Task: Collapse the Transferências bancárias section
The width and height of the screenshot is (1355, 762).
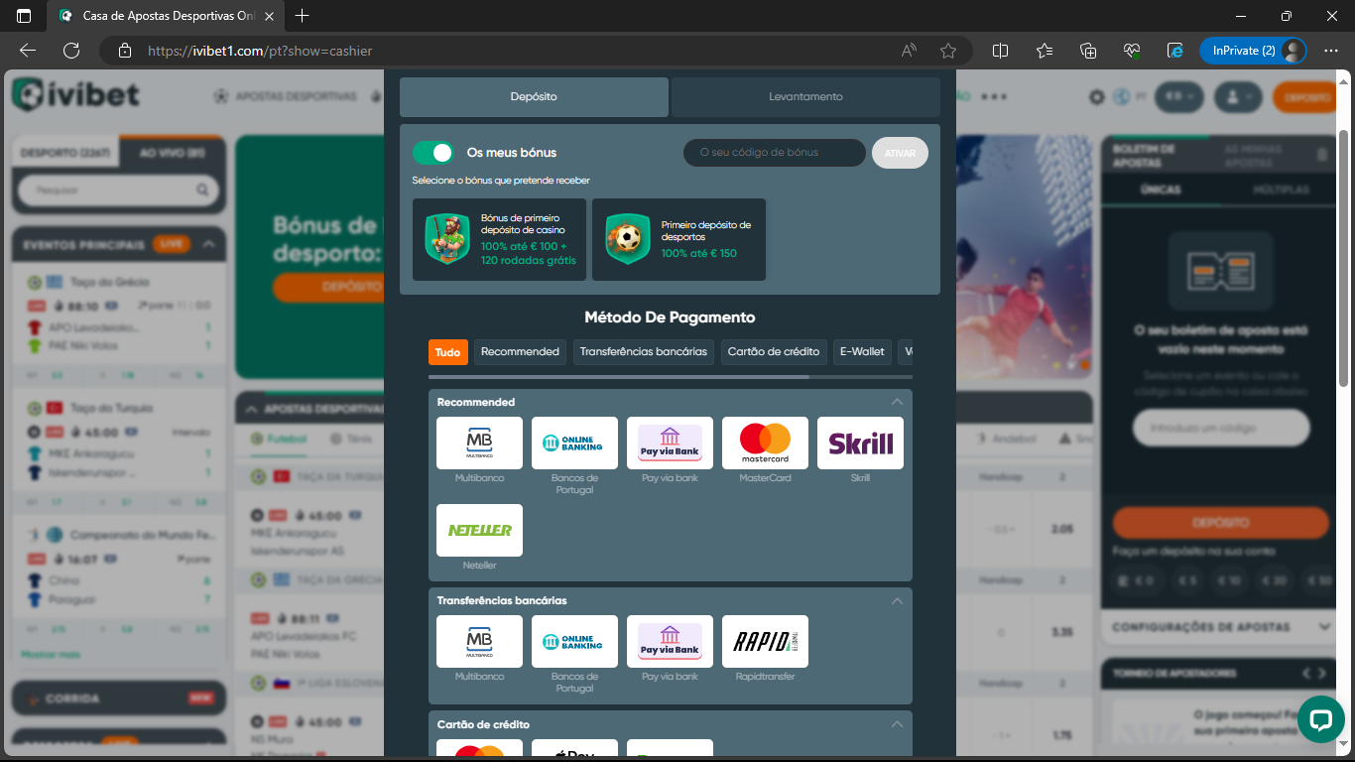Action: [x=897, y=600]
